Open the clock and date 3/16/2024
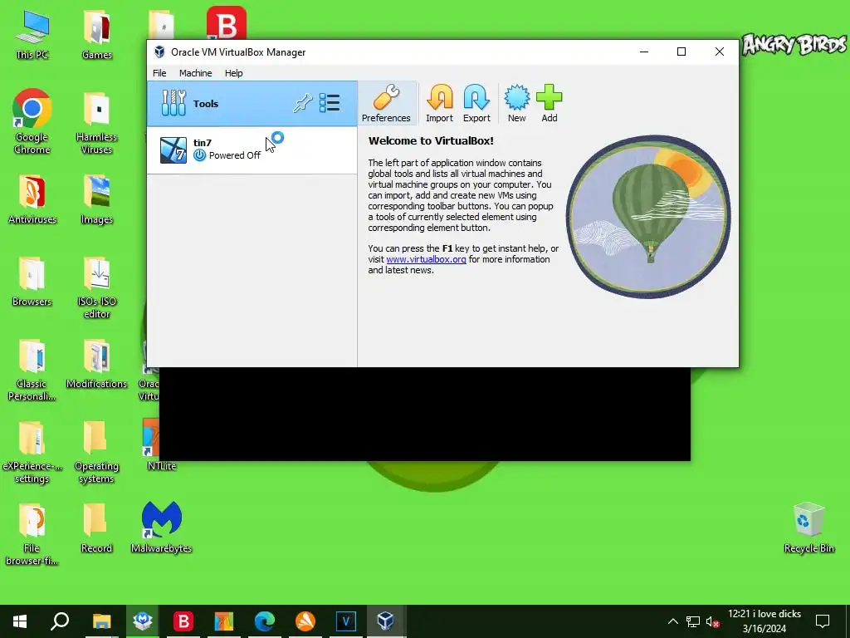This screenshot has height=638, width=850. coord(765,621)
